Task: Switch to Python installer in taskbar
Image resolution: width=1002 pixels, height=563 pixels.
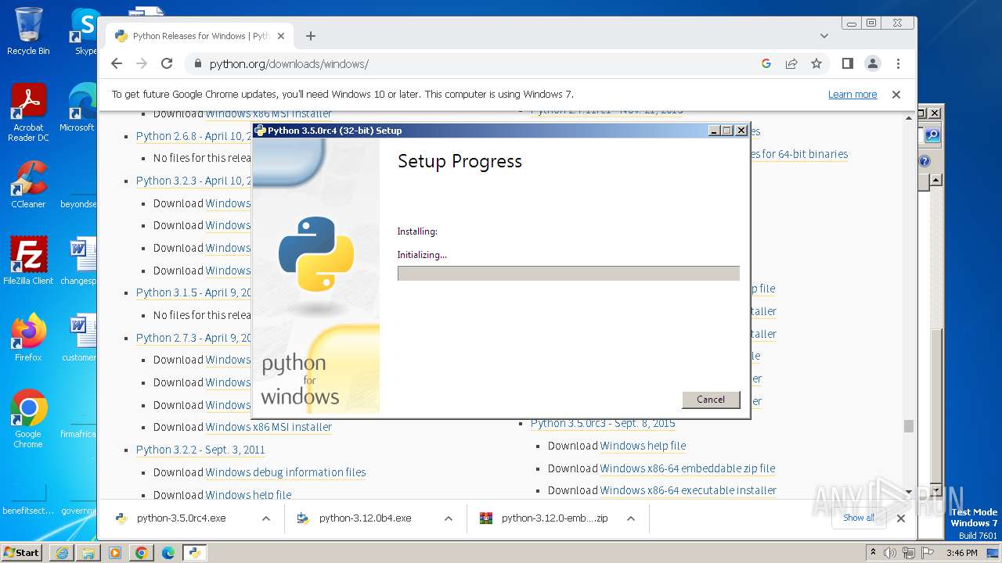Action: [195, 553]
